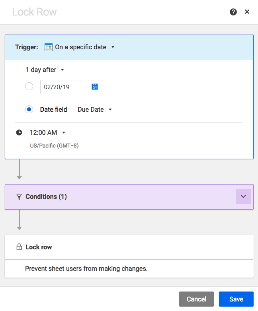Click the 02/20/19 date input field
This screenshot has height=311, width=258.
tap(66, 87)
